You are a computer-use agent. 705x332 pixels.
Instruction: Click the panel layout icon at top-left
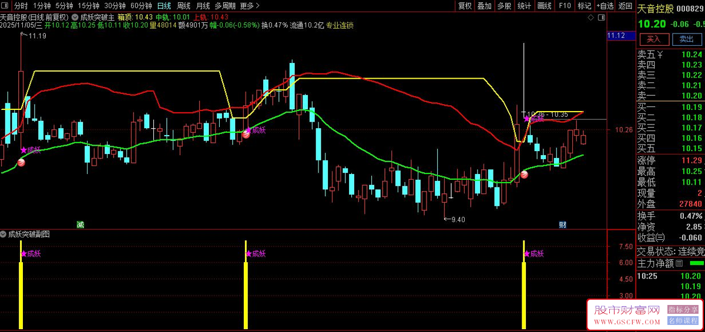point(6,6)
